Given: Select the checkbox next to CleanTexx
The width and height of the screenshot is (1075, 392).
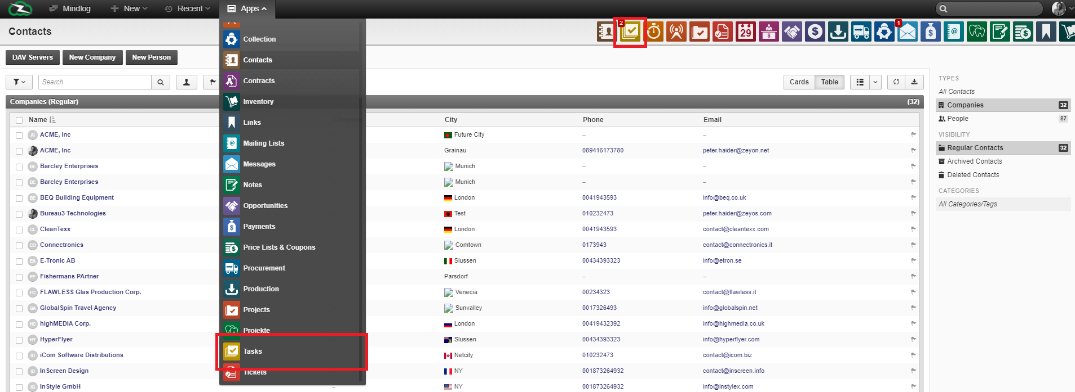Looking at the screenshot, I should [x=19, y=230].
